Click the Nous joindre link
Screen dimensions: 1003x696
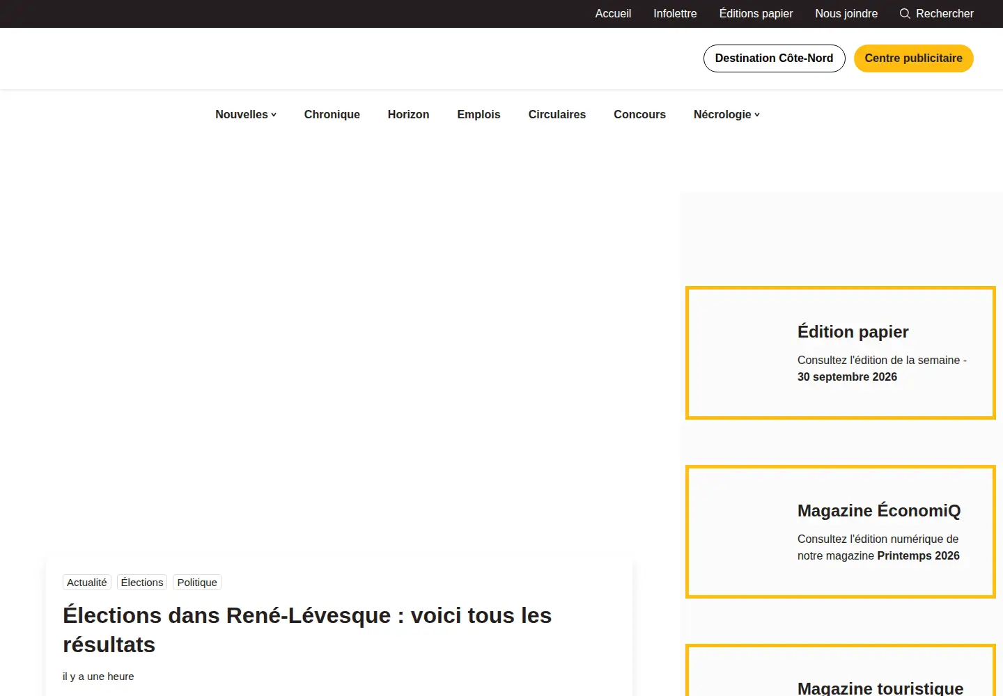coord(846,14)
